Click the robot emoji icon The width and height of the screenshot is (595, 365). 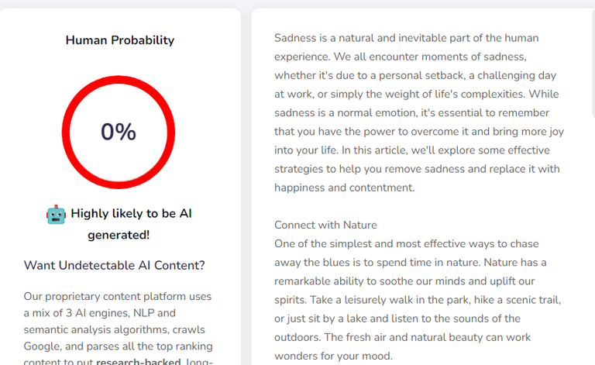click(x=56, y=215)
